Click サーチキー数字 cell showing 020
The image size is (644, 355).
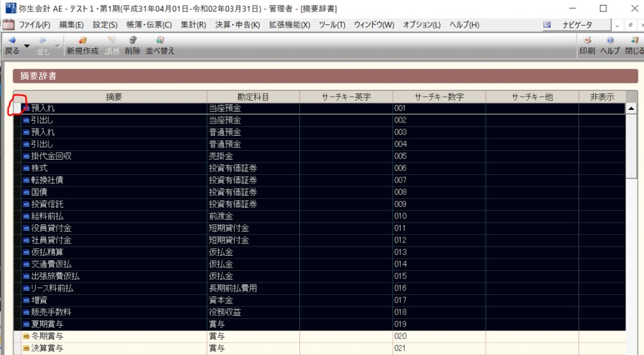pos(438,336)
